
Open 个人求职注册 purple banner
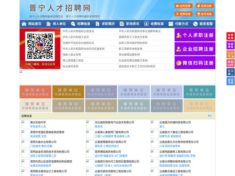(195, 35)
